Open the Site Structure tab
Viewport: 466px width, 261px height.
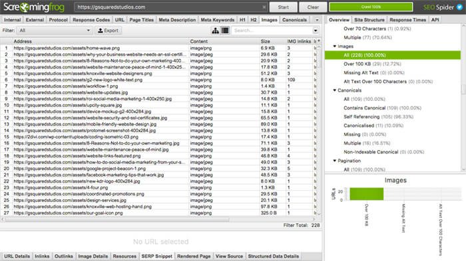[x=369, y=20]
